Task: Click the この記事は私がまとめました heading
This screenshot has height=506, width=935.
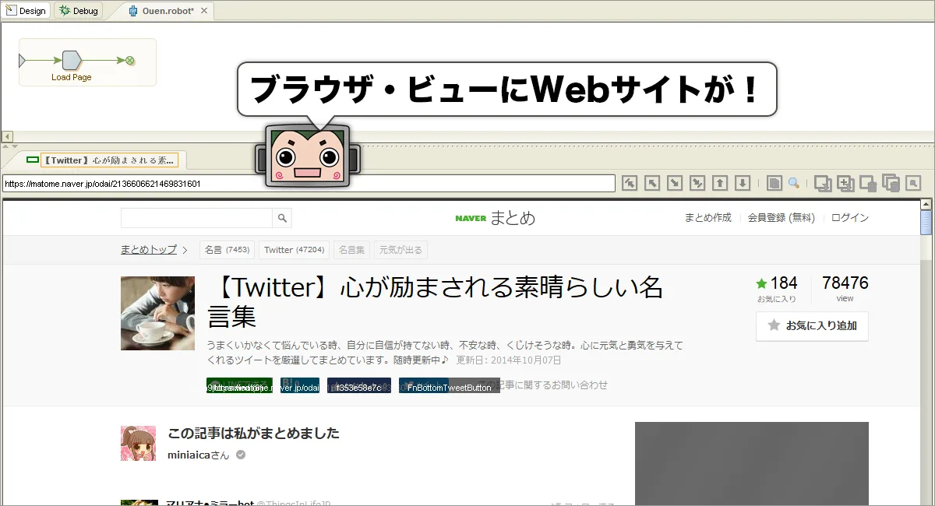Action: [253, 434]
